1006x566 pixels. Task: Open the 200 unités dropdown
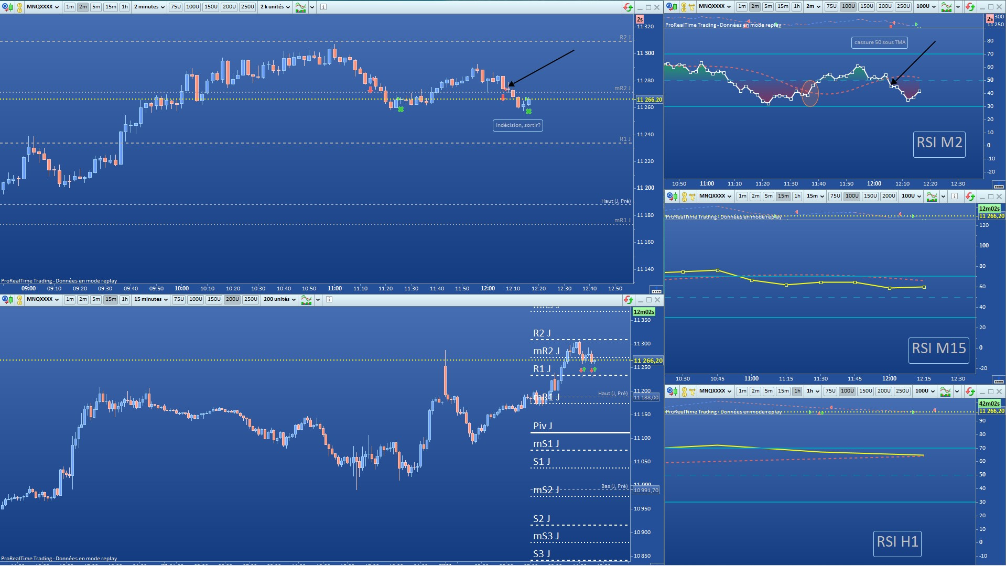coord(280,299)
